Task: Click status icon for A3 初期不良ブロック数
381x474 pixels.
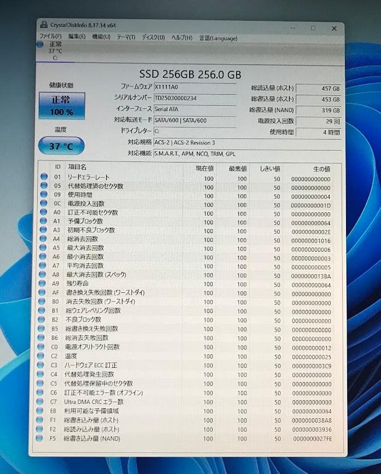Action: coord(43,229)
